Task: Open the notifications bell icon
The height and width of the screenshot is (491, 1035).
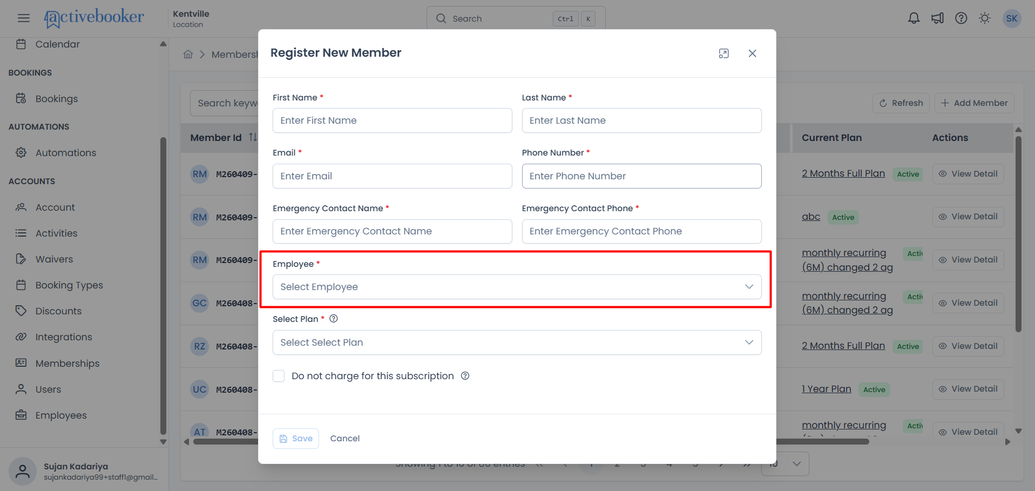Action: 914,18
